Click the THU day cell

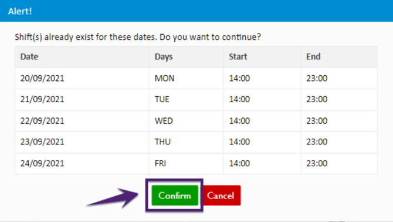(x=186, y=142)
